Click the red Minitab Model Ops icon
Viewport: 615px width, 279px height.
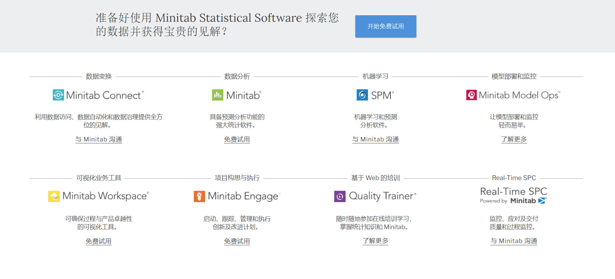[471, 95]
